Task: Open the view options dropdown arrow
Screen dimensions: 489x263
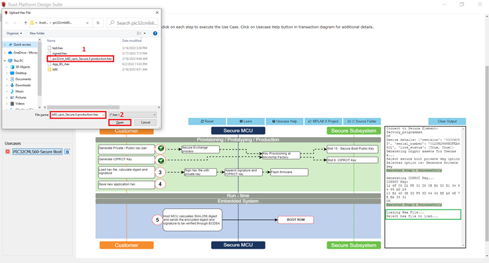Action: 144,33
